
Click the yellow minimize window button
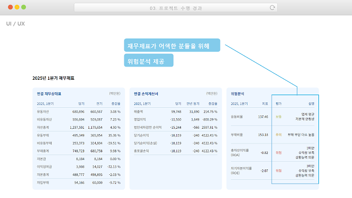point(17,7)
